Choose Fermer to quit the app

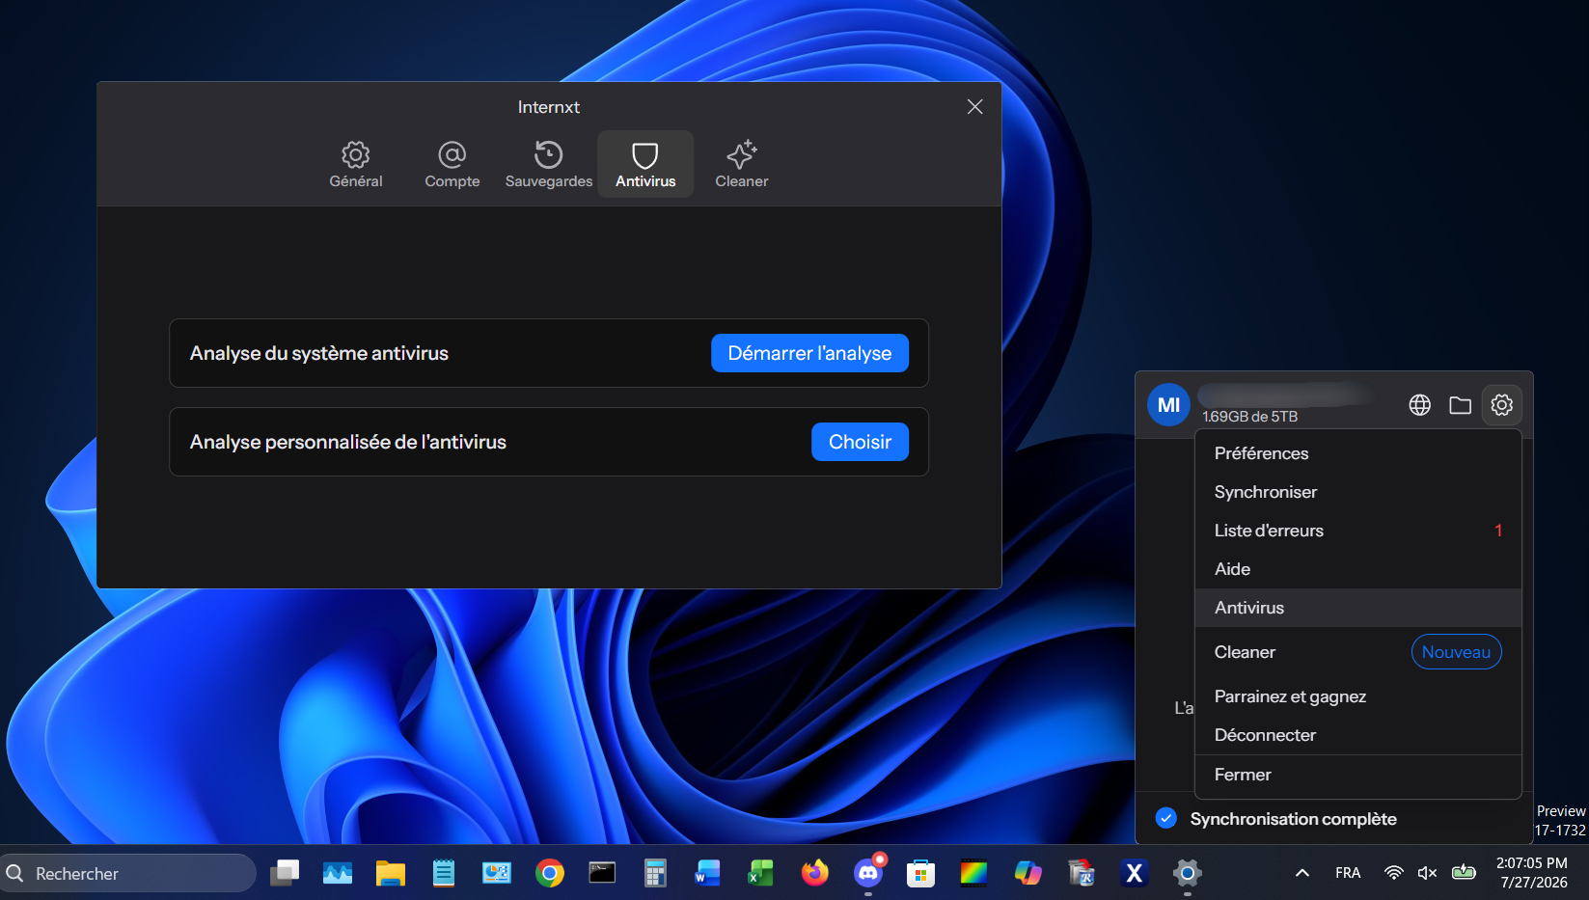(x=1357, y=775)
